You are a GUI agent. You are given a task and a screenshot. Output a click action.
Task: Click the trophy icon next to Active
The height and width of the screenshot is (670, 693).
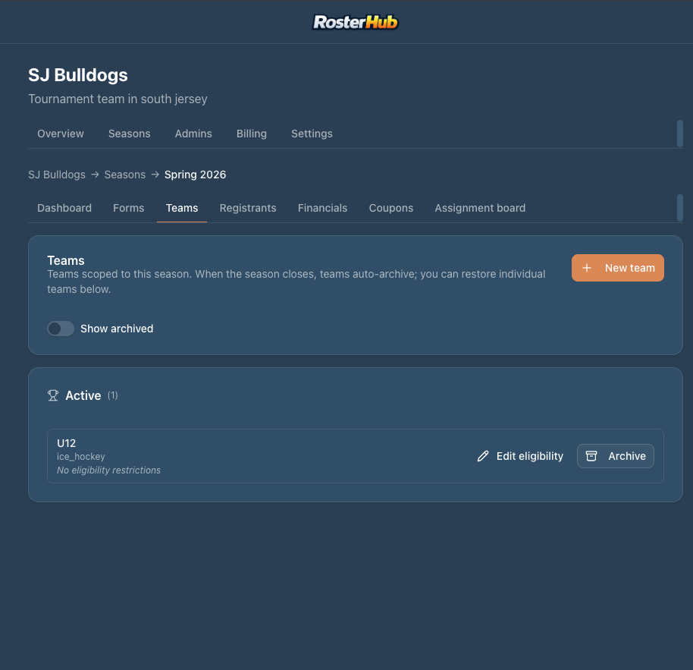[x=53, y=395]
